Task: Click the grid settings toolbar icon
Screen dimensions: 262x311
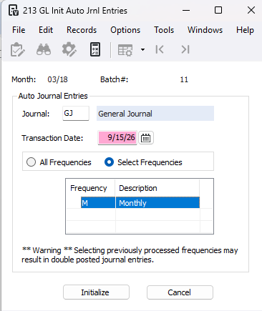Action: pos(125,50)
